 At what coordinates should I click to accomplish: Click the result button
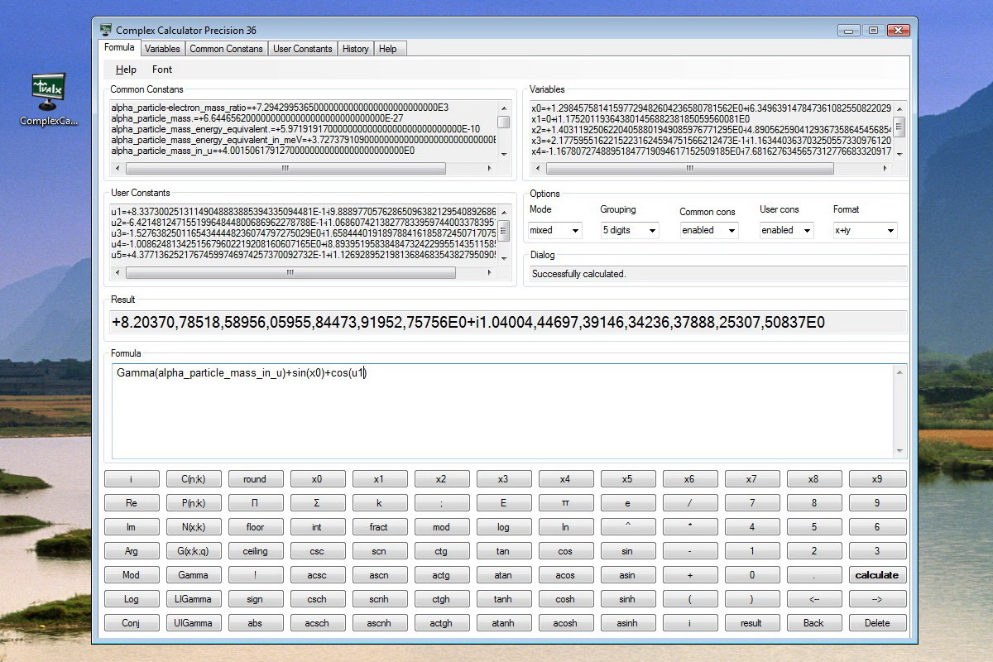click(751, 623)
